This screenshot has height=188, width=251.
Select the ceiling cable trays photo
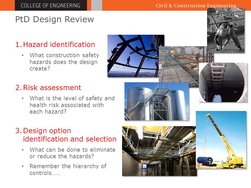click(159, 151)
